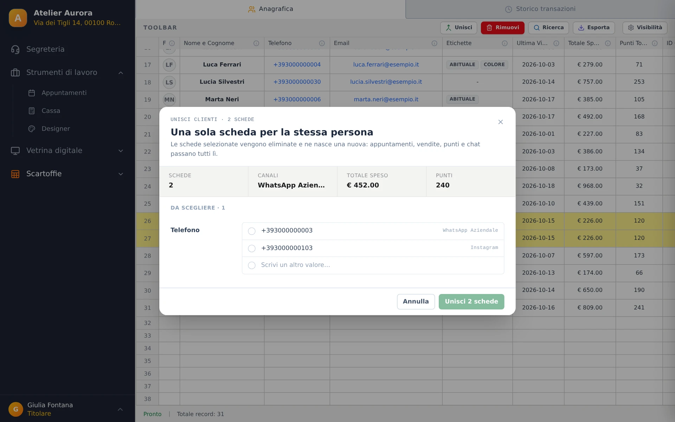The width and height of the screenshot is (675, 422).
Task: Click the Appuntamenti calendar icon
Action: [x=32, y=93]
